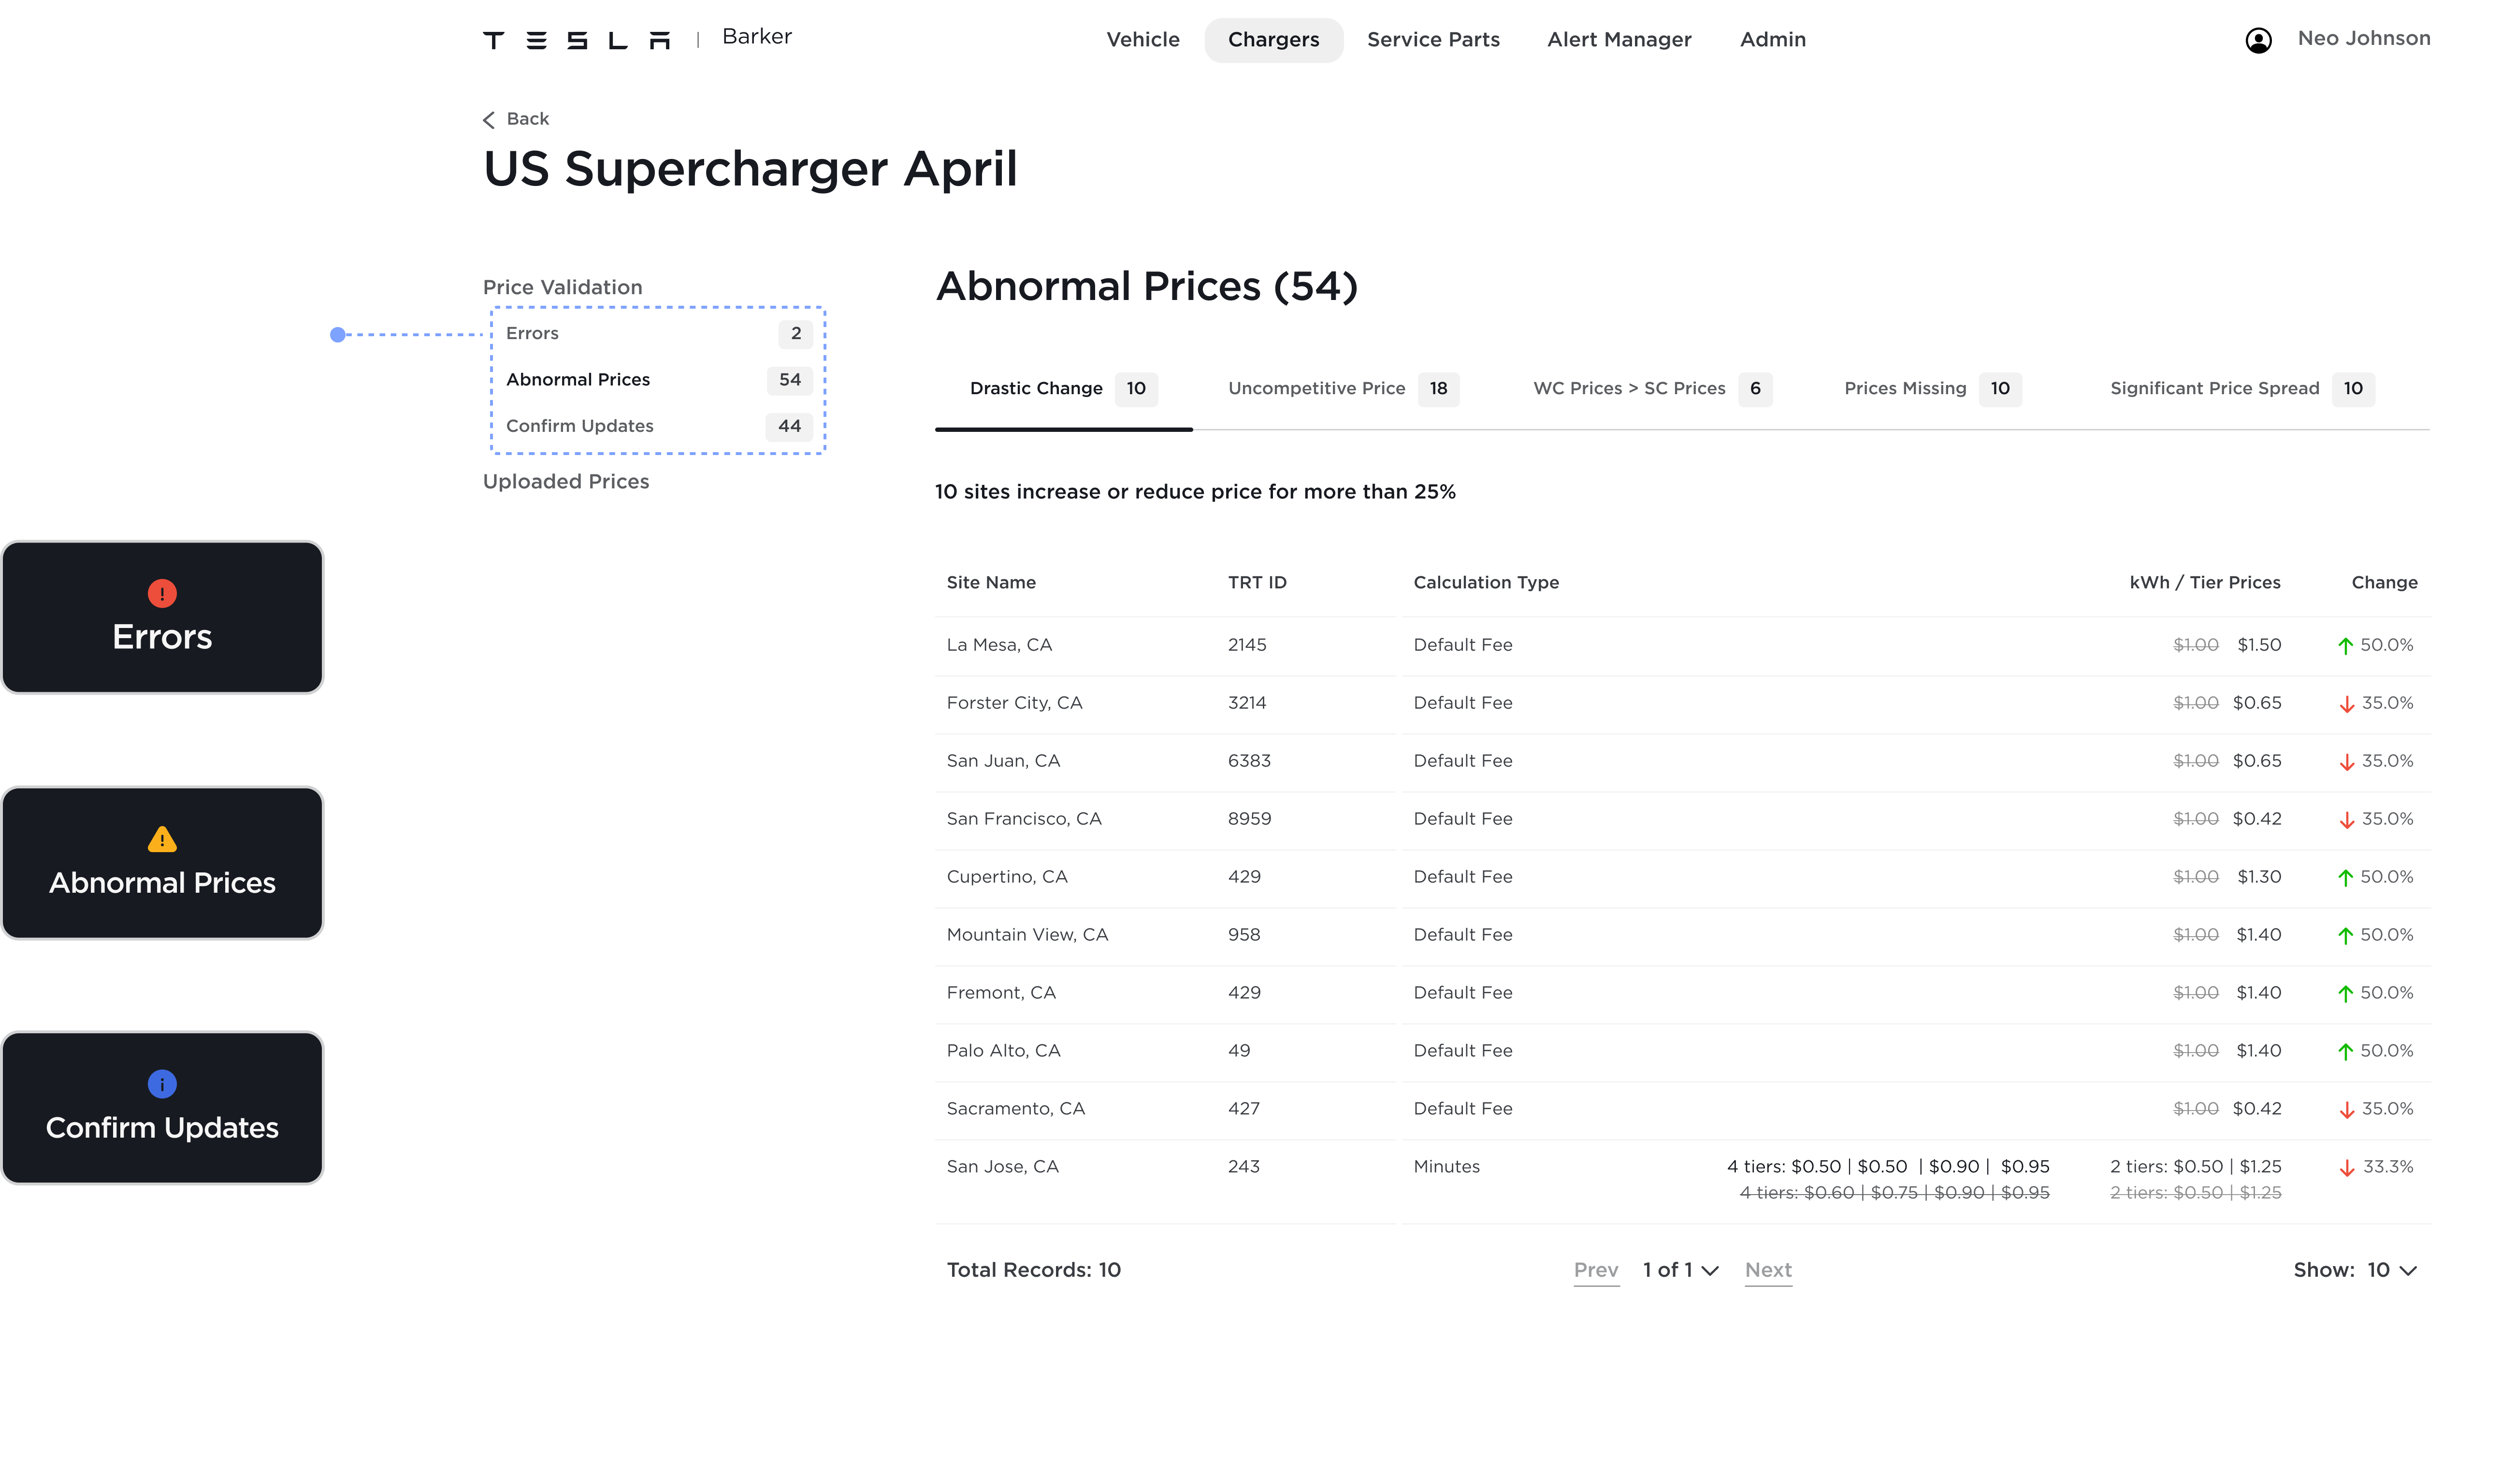Click green up arrow in Fremont row
The width and height of the screenshot is (2501, 1484).
2345,994
